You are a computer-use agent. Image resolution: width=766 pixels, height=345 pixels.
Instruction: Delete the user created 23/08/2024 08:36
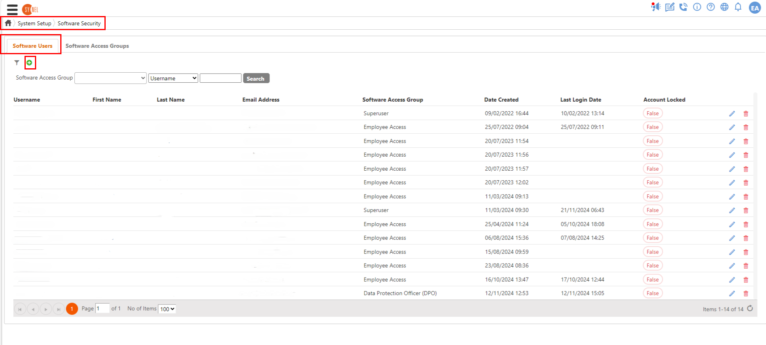pos(746,266)
